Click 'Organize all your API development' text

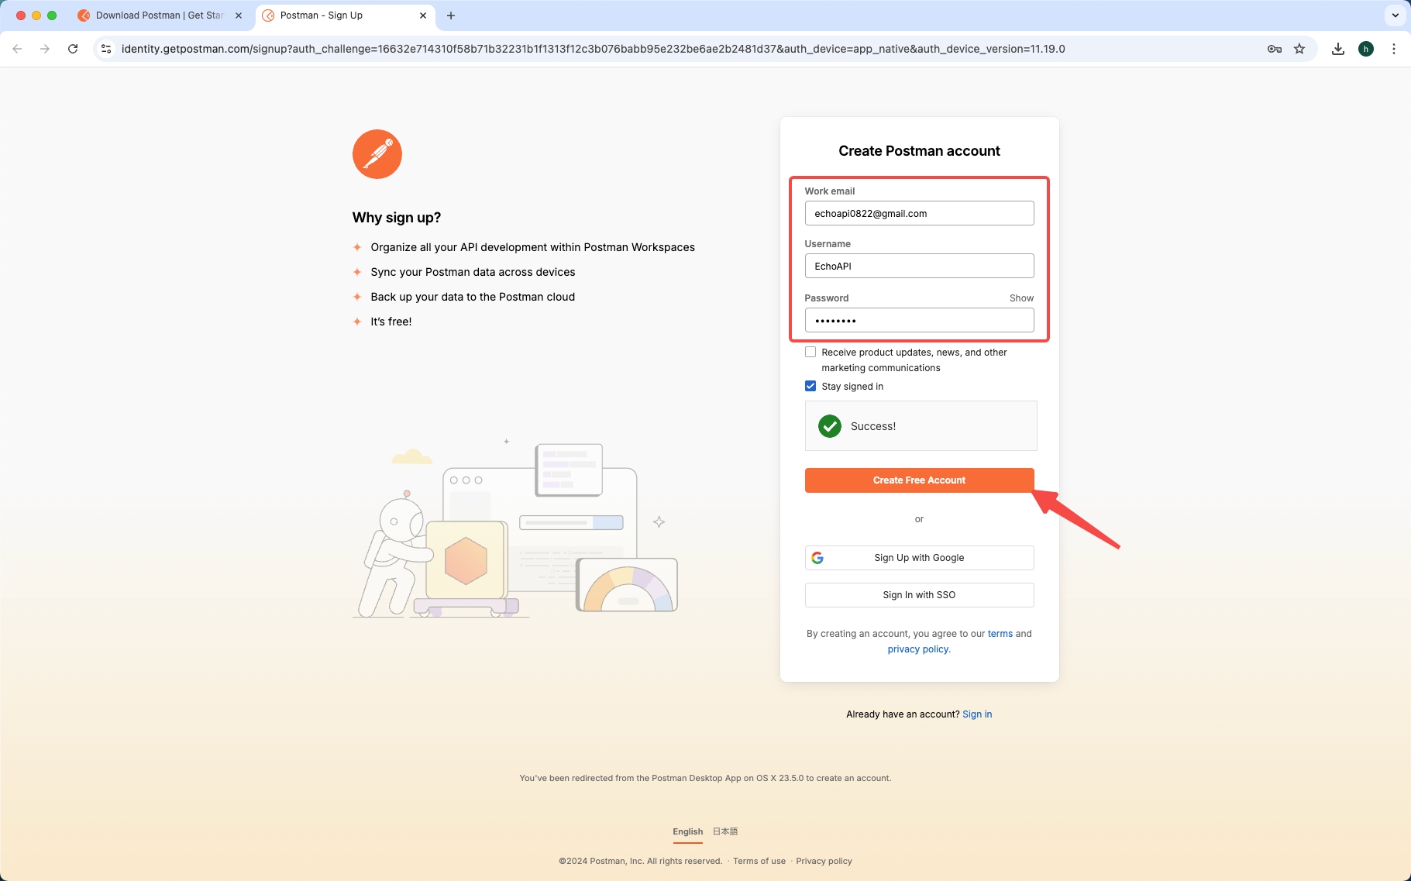[533, 247]
